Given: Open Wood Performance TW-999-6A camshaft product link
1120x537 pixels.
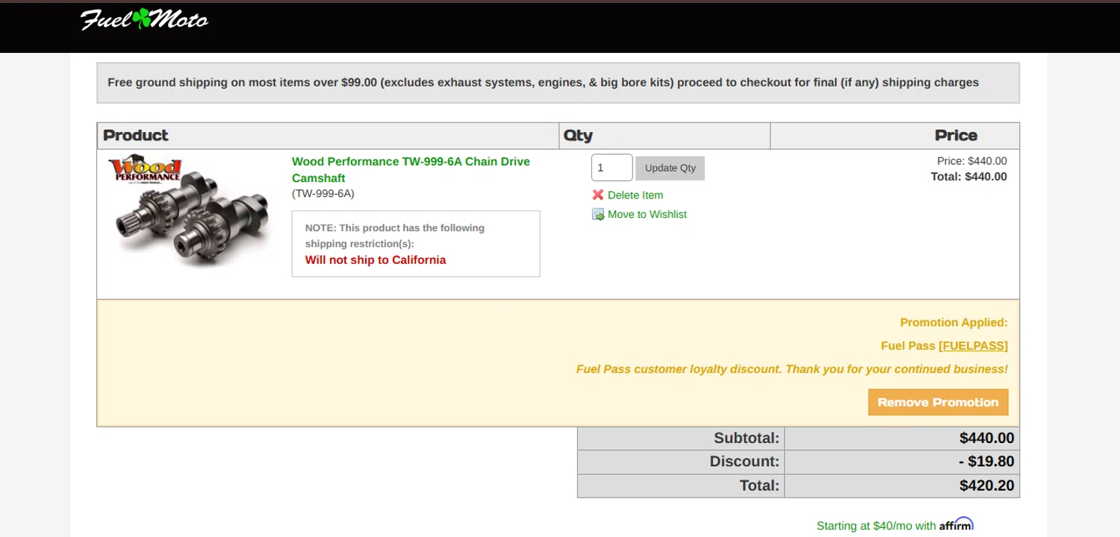Looking at the screenshot, I should (x=410, y=169).
